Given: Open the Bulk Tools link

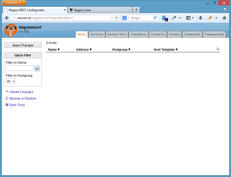Looking at the screenshot, I should pos(17,105).
